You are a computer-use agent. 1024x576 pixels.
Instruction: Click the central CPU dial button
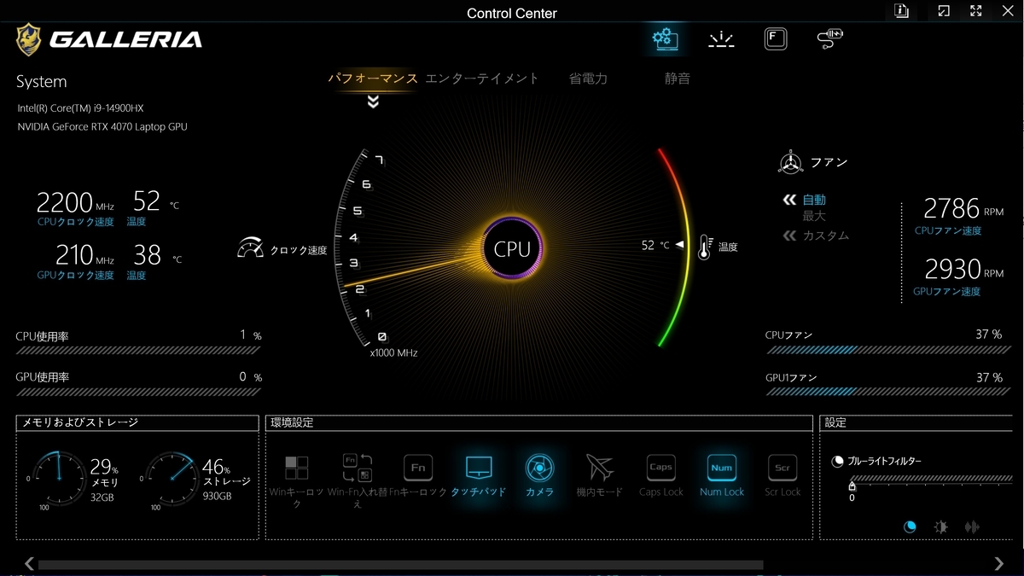pos(512,248)
